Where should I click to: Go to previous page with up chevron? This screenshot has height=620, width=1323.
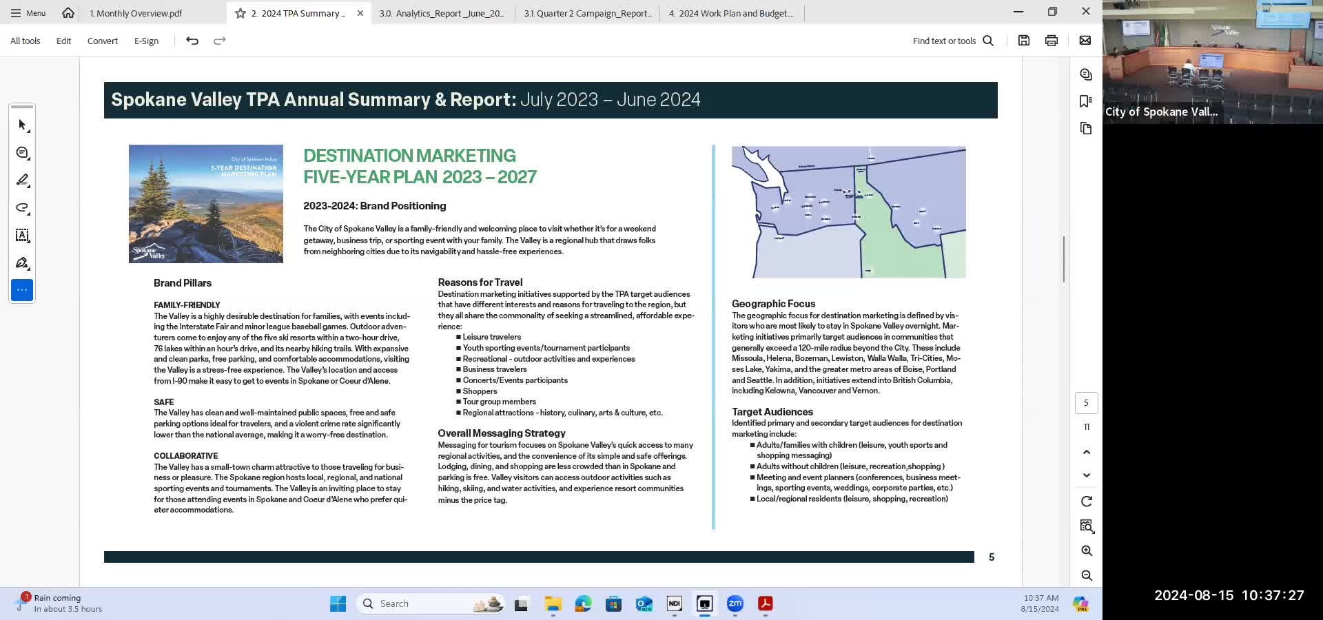tap(1087, 452)
